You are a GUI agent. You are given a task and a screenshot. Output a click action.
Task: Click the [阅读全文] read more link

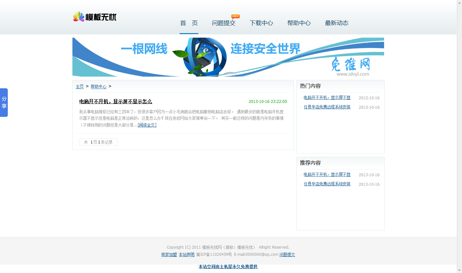[x=147, y=125]
